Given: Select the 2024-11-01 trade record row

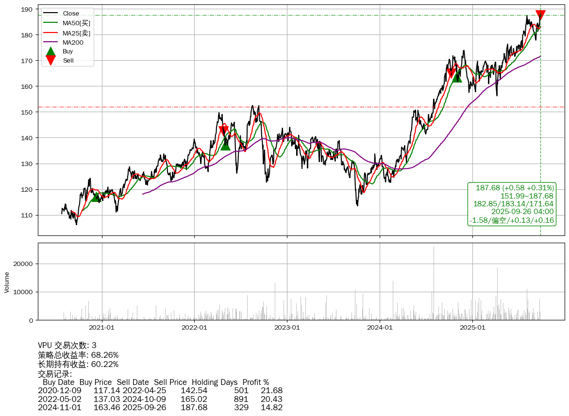Looking at the screenshot, I should coord(160,407).
